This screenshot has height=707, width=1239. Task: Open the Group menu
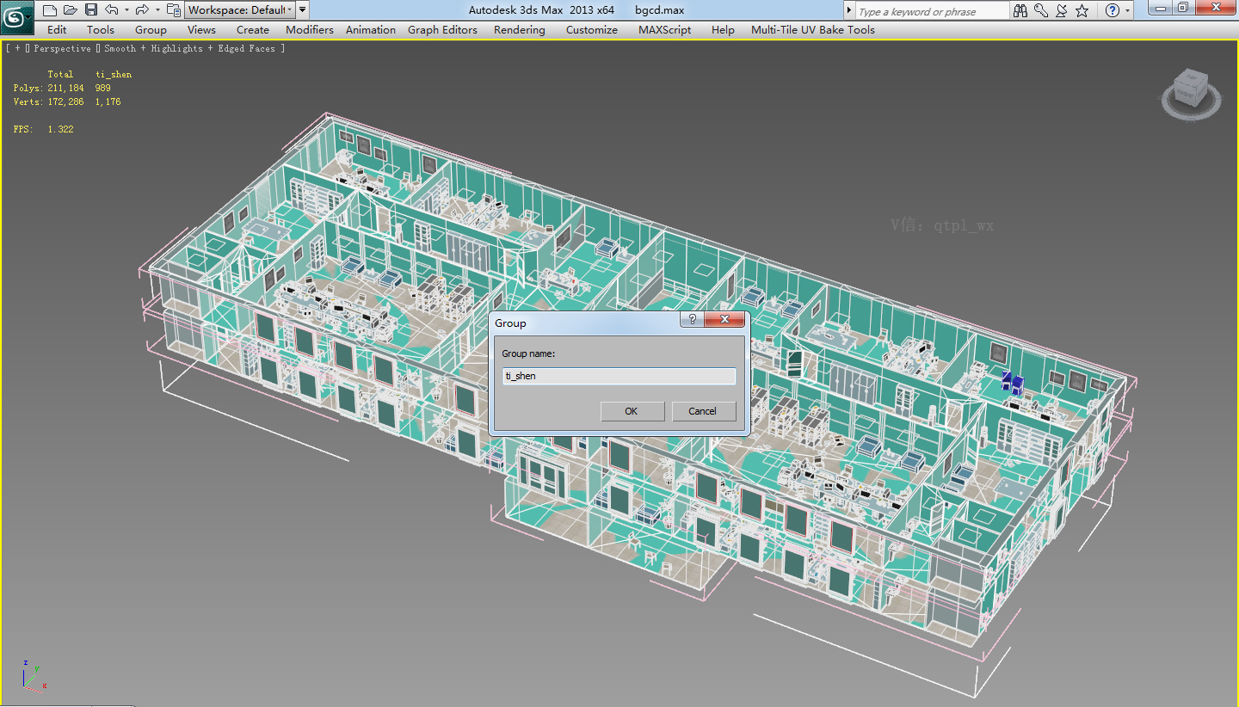click(x=151, y=29)
